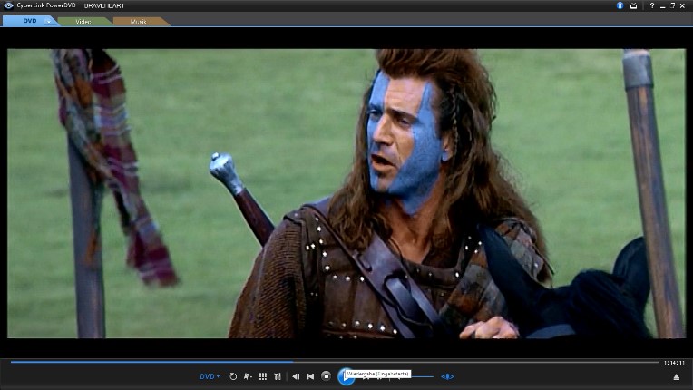
Task: Select the DVD tab
Action: (x=27, y=21)
